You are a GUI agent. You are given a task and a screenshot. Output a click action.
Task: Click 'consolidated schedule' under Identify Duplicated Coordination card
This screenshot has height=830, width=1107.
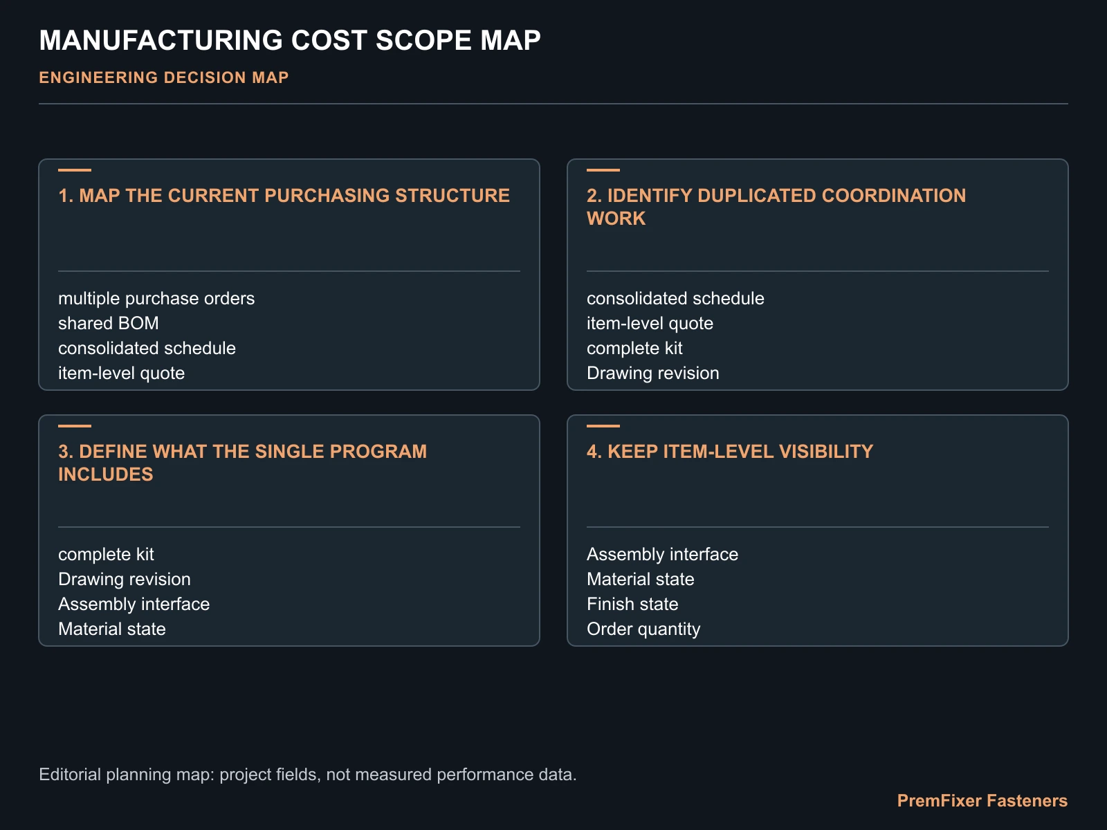pyautogui.click(x=675, y=299)
